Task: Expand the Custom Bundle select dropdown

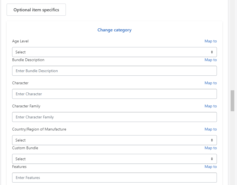Action: click(x=114, y=159)
